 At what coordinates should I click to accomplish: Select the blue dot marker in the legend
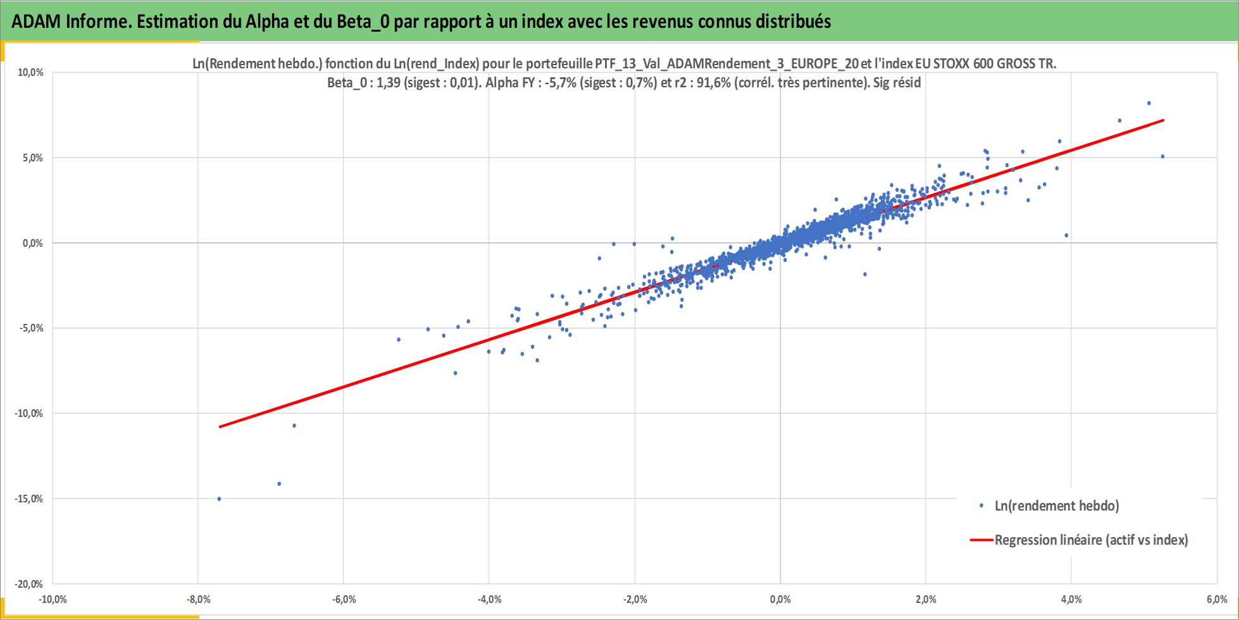pos(981,505)
